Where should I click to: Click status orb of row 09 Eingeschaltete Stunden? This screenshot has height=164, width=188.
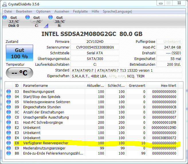(9, 107)
